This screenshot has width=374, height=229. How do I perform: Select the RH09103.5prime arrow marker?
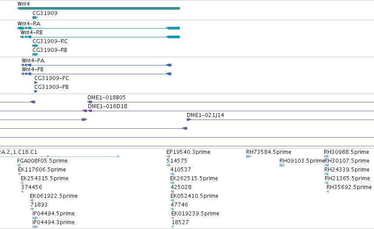click(282, 165)
